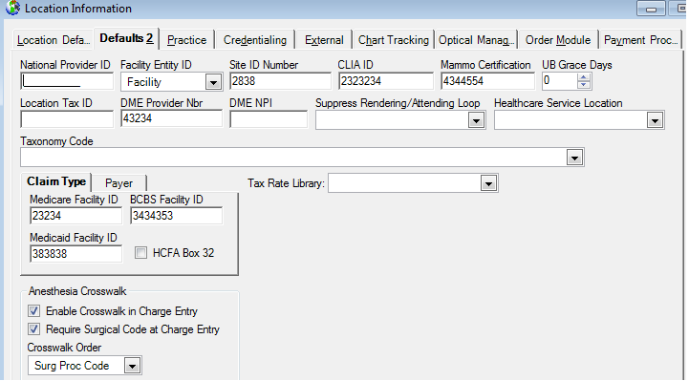Image resolution: width=689 pixels, height=381 pixels.
Task: Select the Medicaid Facility ID field
Action: pyautogui.click(x=76, y=254)
